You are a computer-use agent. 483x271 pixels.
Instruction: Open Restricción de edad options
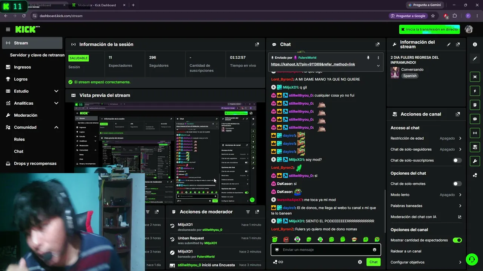[426, 139]
